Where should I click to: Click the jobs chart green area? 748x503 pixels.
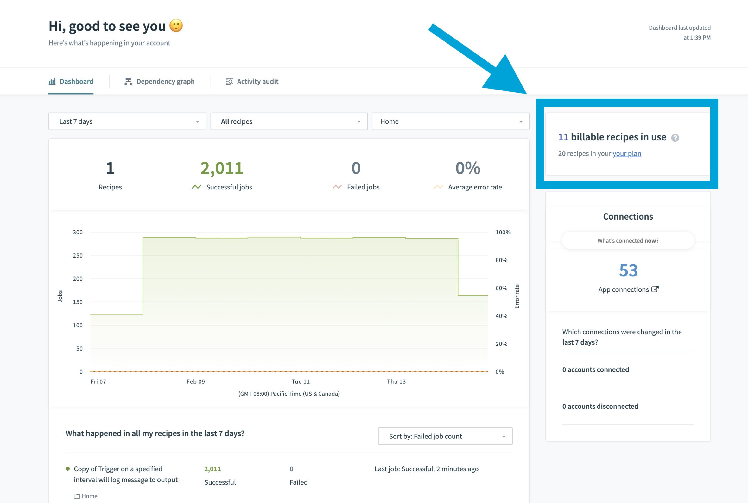[x=289, y=304]
